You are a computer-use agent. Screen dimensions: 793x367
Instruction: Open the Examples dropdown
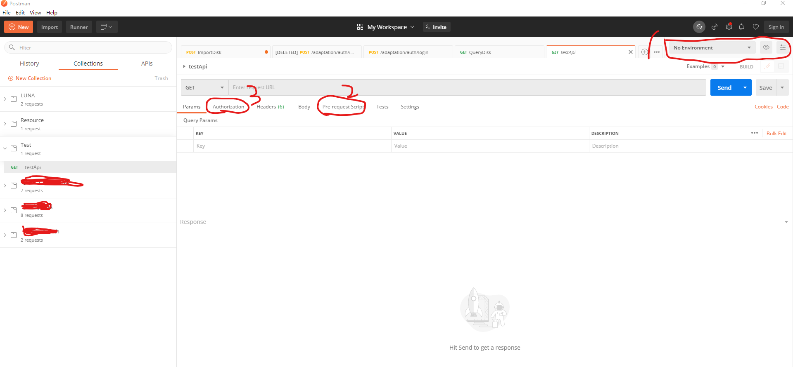point(705,66)
